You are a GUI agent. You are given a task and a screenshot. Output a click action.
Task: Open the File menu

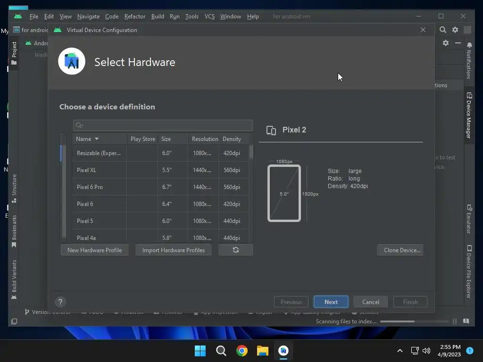click(x=34, y=16)
